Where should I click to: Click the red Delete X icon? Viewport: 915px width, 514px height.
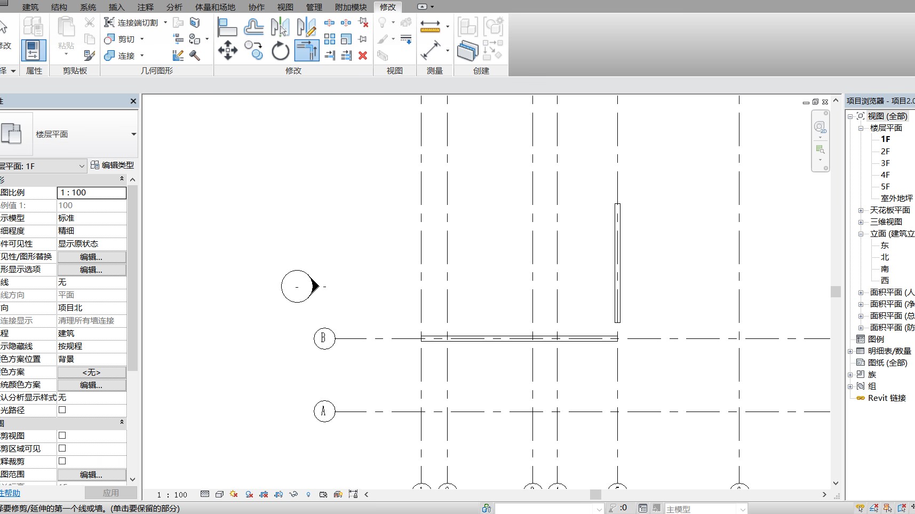(363, 56)
